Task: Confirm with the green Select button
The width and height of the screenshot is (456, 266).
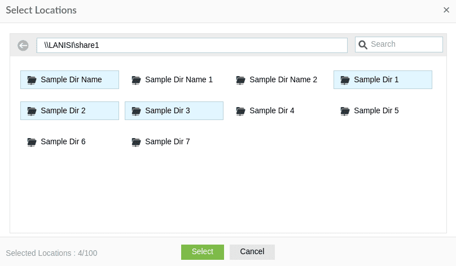Action: (203, 252)
